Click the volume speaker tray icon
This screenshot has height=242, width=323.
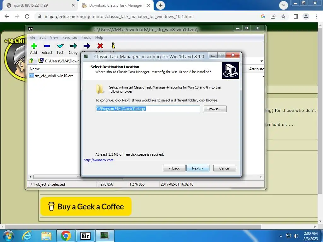[296, 236]
